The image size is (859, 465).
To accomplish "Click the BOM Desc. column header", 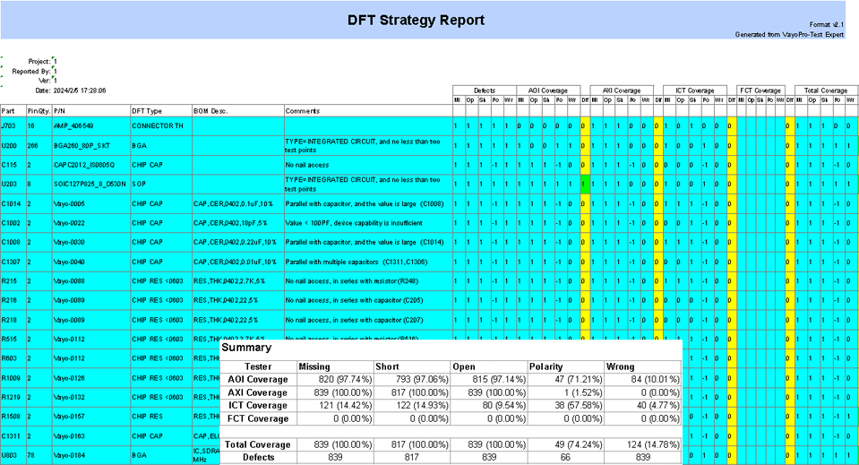I will click(x=210, y=110).
